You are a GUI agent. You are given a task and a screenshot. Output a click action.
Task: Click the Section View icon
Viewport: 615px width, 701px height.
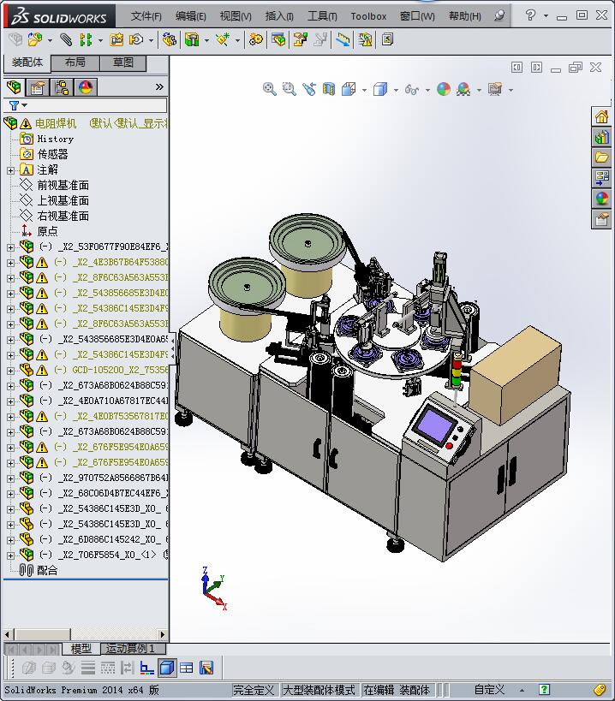(x=329, y=89)
